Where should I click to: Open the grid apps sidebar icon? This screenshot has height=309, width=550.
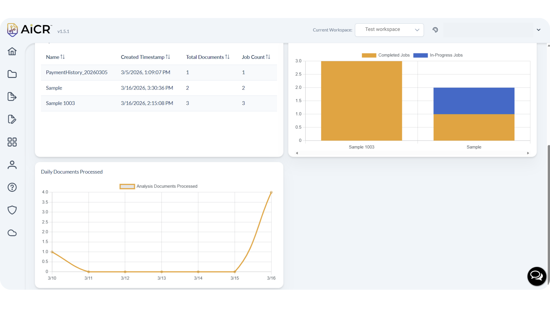(12, 142)
